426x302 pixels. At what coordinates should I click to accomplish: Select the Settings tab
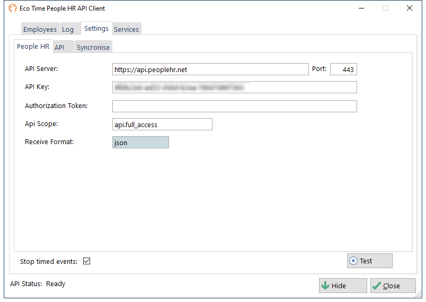click(x=96, y=28)
